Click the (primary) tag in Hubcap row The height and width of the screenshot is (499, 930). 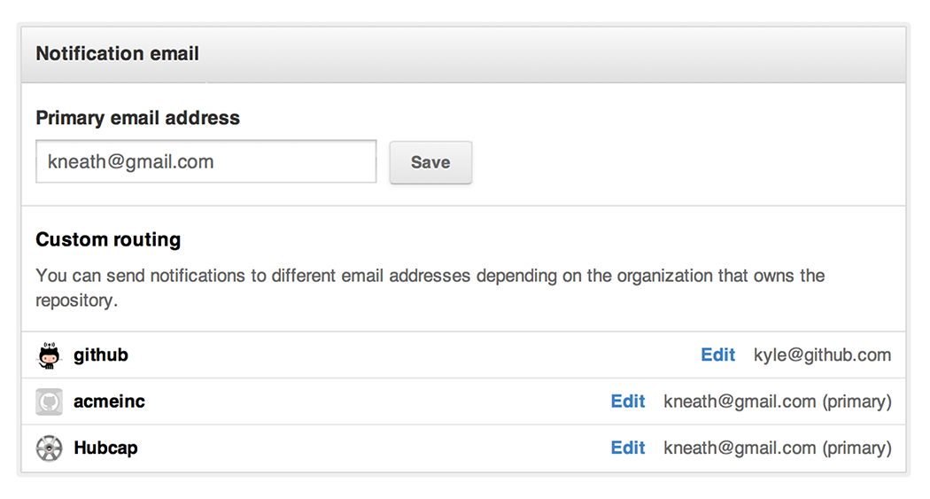point(856,448)
